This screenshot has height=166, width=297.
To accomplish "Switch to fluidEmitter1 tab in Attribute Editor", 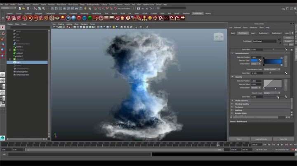I will tap(264, 33).
